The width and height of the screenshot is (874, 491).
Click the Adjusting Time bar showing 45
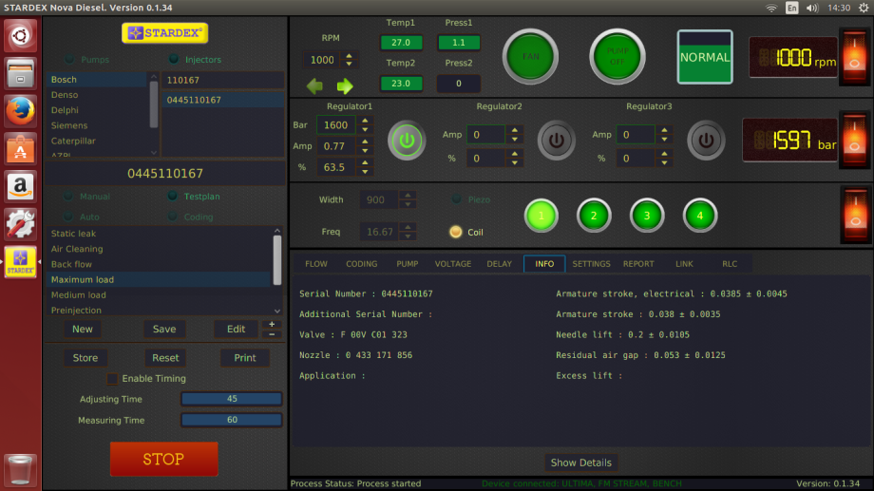tap(231, 399)
